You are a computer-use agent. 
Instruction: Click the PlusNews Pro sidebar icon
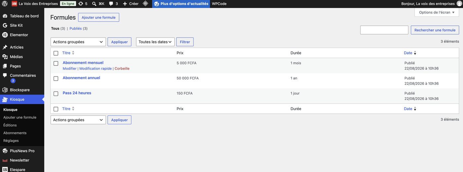click(x=5, y=151)
